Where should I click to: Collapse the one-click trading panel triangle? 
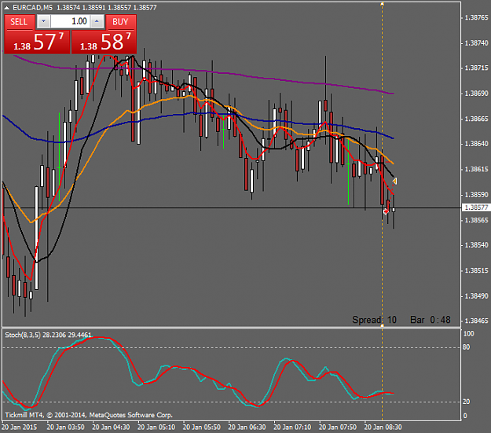(x=6, y=8)
